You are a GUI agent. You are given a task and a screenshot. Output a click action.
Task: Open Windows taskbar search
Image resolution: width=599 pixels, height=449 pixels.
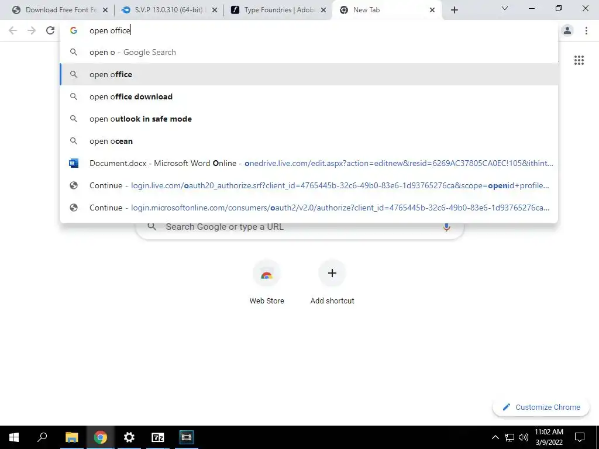pyautogui.click(x=42, y=437)
